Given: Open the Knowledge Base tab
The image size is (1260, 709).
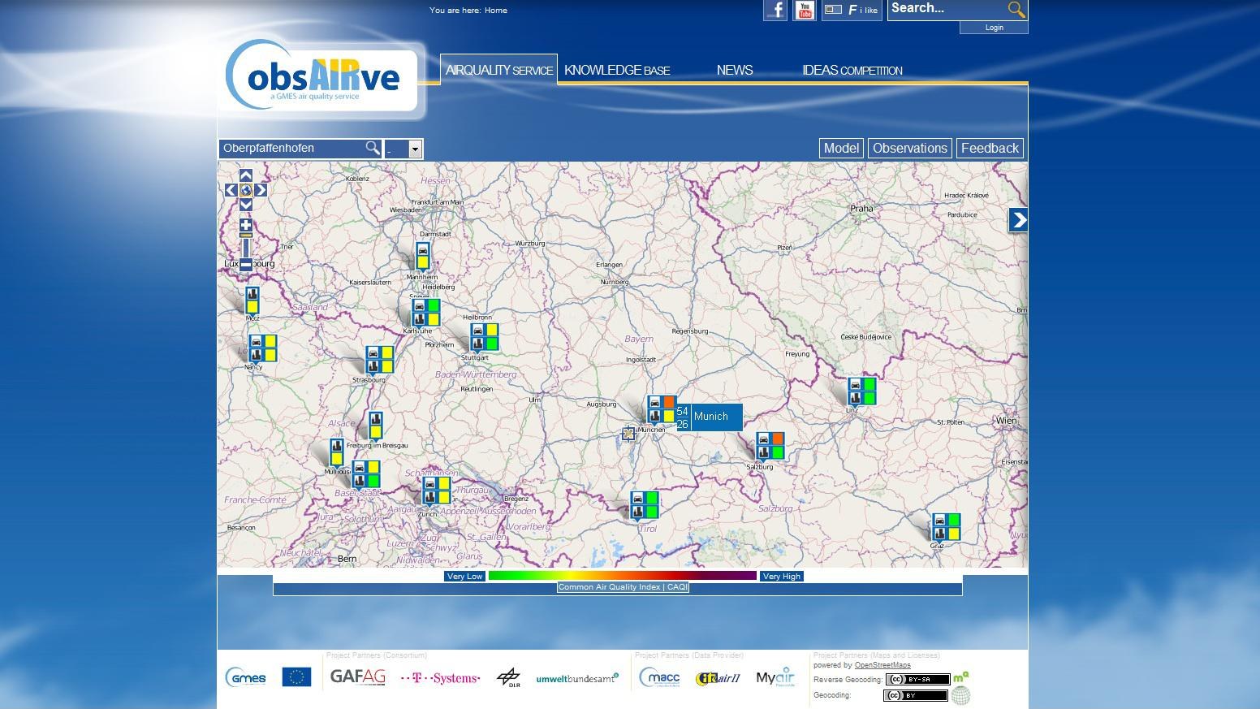Looking at the screenshot, I should click(617, 70).
